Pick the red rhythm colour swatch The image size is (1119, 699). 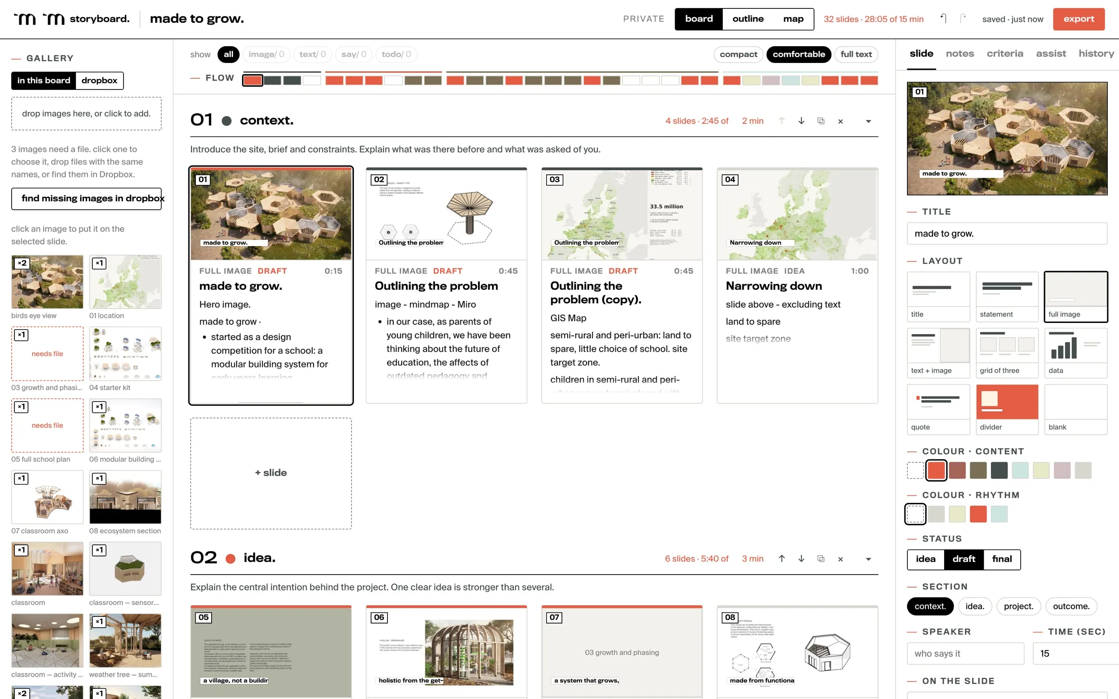978,514
